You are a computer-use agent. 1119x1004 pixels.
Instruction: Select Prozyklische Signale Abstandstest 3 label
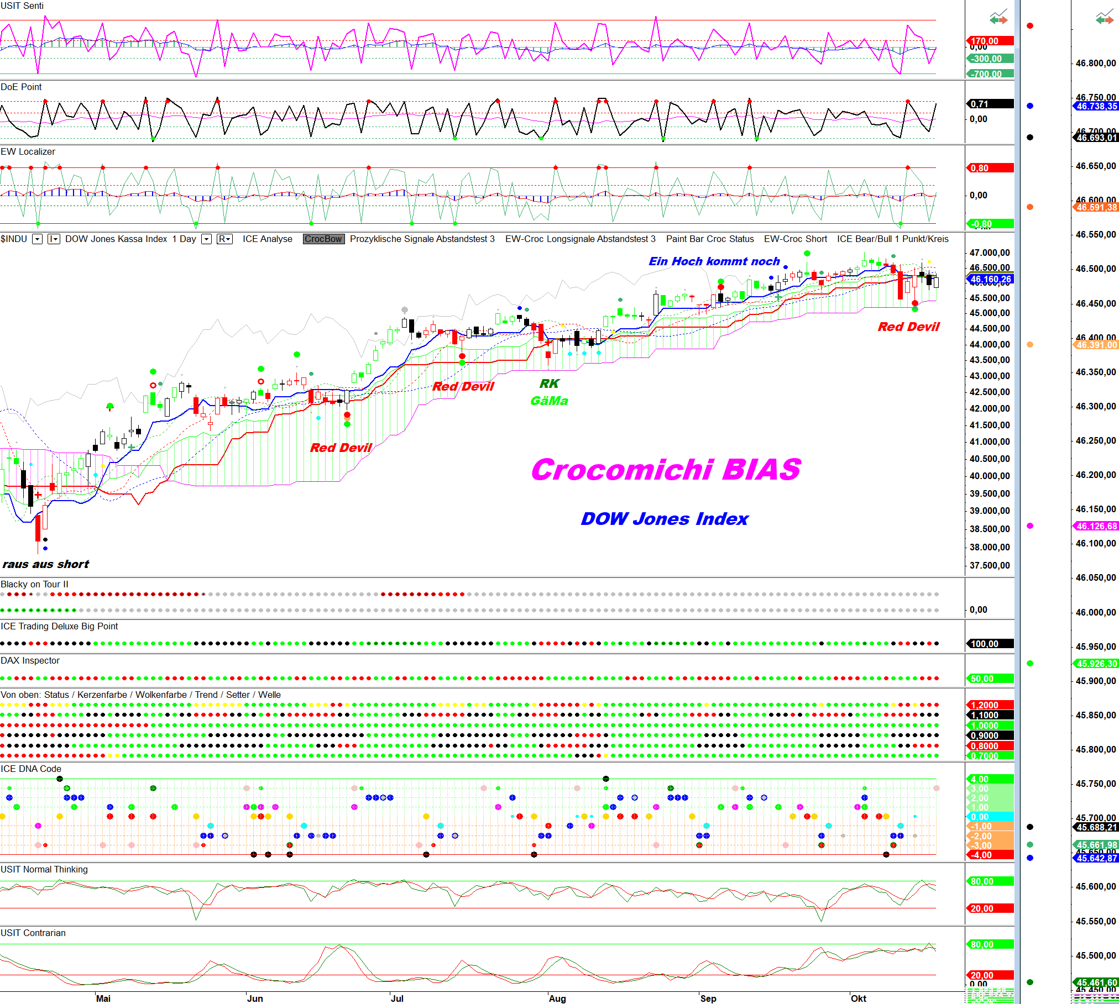pos(422,239)
